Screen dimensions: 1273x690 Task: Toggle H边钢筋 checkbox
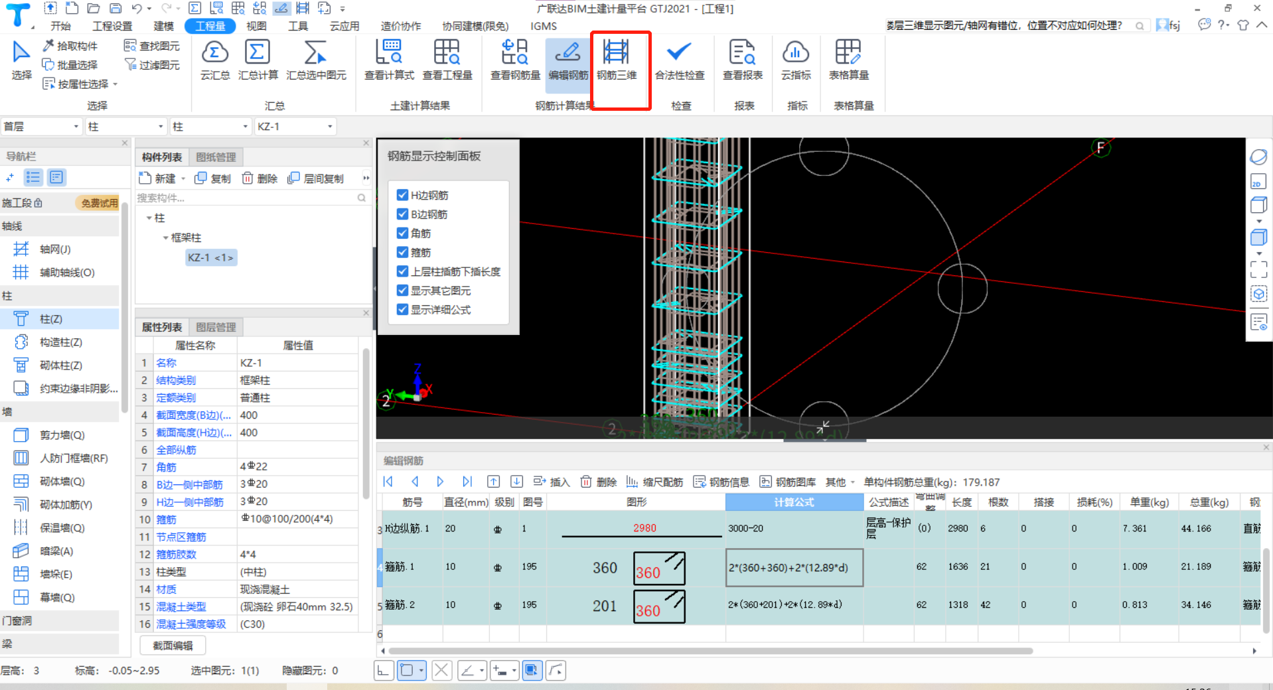(402, 194)
